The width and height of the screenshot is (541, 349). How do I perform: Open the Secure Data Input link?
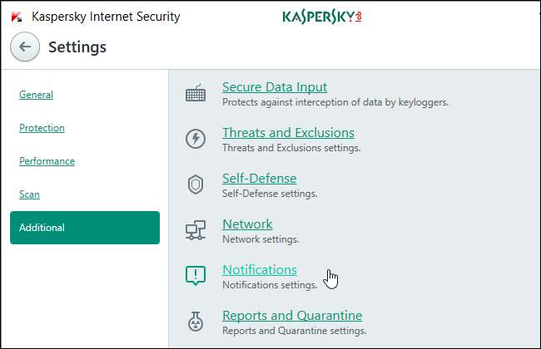(274, 86)
